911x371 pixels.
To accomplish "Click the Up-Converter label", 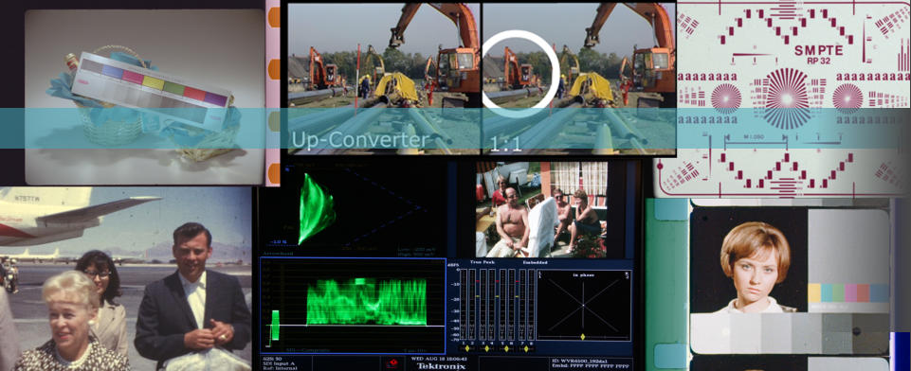I will [359, 140].
